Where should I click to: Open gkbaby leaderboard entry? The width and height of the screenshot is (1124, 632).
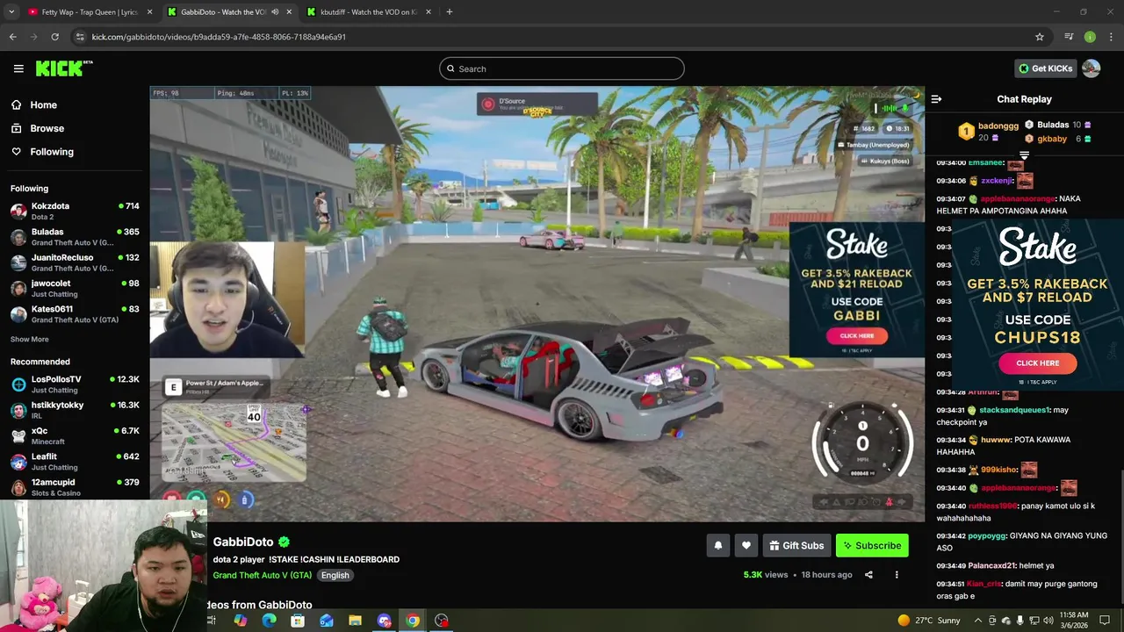[x=1057, y=139]
